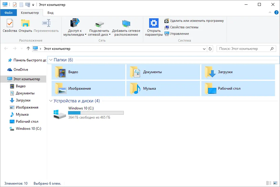
Task: Select the Windows 10 (C:) drive
Action: click(88, 113)
